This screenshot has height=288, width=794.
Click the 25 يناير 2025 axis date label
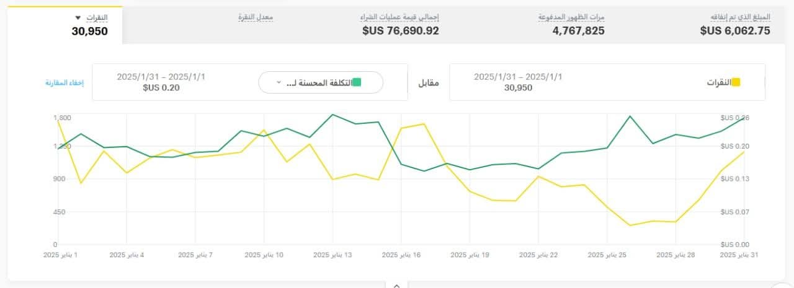[607, 255]
